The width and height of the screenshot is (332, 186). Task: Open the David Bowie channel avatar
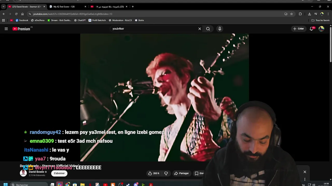click(23, 173)
